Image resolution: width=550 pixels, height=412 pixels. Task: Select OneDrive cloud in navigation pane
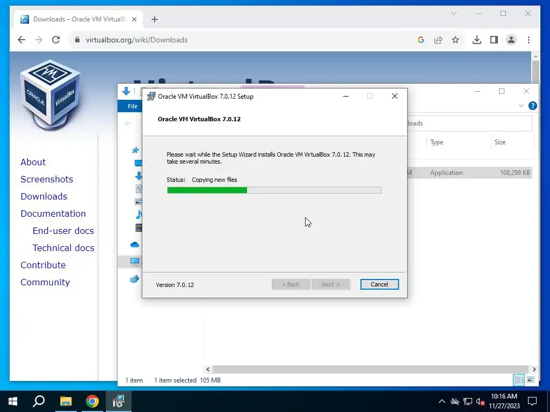135,245
